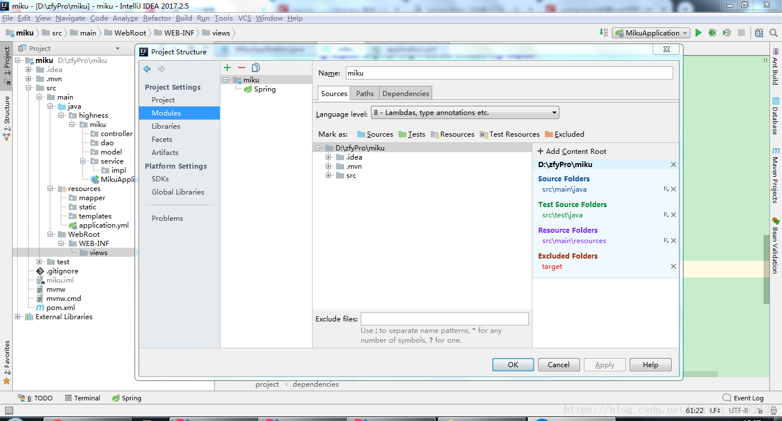Open the Event Log
This screenshot has width=782, height=421.
743,398
